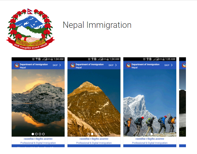
Task: Click SKIP in the trekkers screenshot
Action: click(x=167, y=65)
